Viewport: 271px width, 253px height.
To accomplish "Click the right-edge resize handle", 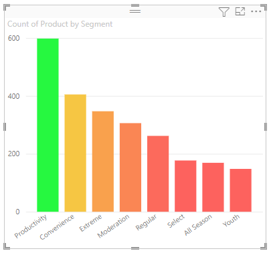I will (x=266, y=127).
